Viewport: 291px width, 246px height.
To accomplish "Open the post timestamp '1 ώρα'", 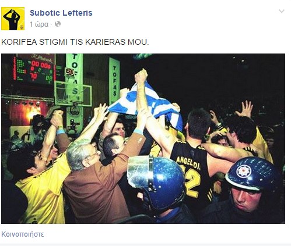I will click(x=38, y=24).
